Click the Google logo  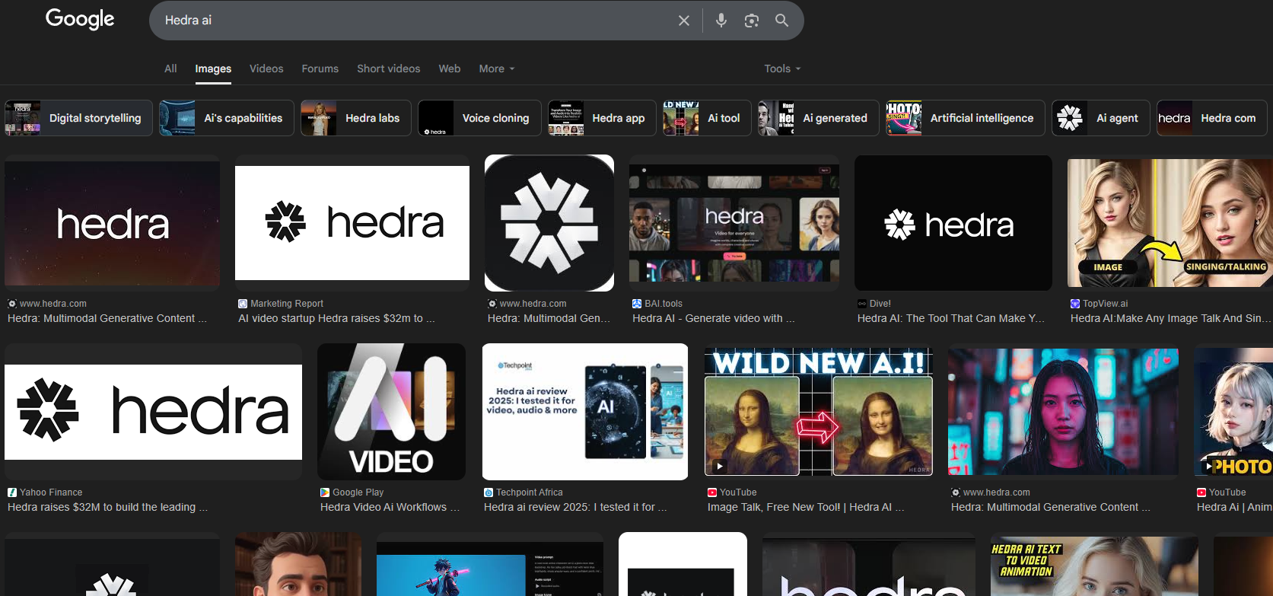click(x=80, y=19)
